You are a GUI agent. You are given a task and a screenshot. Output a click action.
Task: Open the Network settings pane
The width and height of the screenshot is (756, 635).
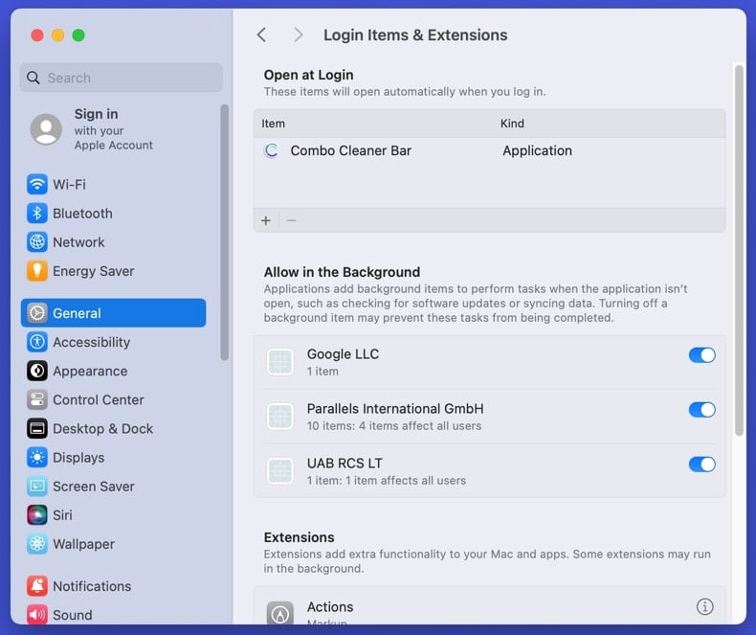(x=113, y=242)
